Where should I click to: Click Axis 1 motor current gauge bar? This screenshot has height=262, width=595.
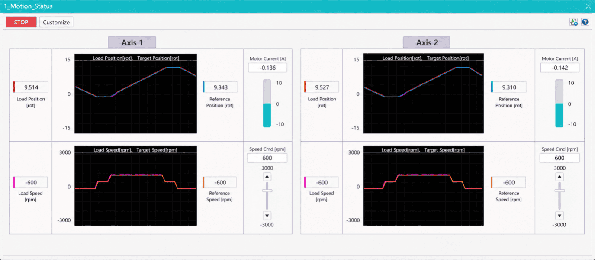tap(267, 103)
